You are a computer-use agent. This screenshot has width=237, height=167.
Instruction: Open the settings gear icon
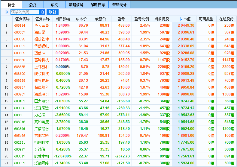point(7,12)
